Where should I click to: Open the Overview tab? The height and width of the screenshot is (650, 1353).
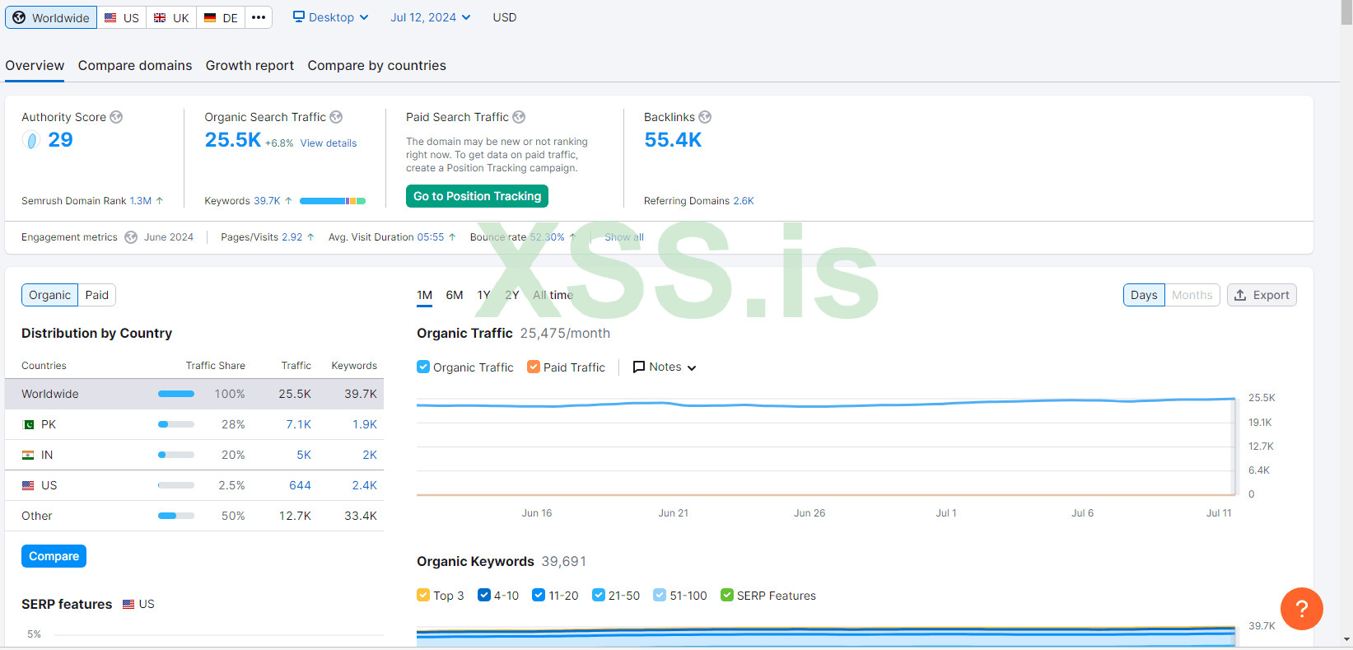point(35,66)
